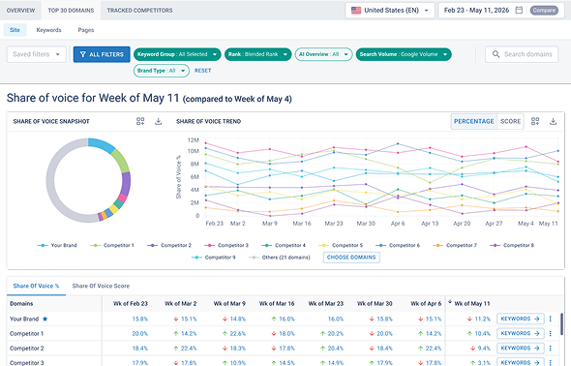Add trend widget to dashboard icon
The width and height of the screenshot is (571, 366).
coord(535,121)
